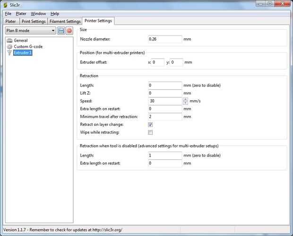Click Minimum travel after retraction field
293x236 pixels.
pos(165,117)
